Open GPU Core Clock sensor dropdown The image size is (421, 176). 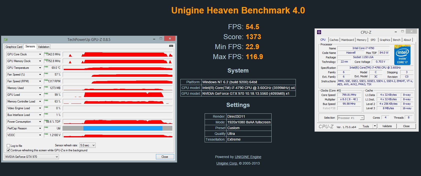(x=40, y=54)
